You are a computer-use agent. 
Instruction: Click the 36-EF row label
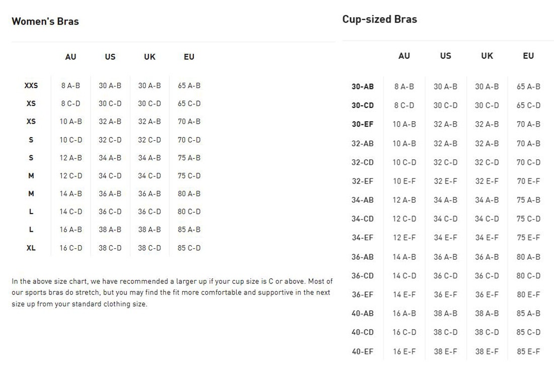click(363, 295)
